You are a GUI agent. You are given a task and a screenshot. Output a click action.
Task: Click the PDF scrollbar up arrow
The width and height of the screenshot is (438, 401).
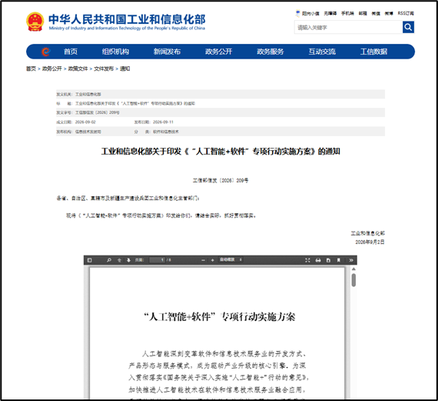click(353, 269)
